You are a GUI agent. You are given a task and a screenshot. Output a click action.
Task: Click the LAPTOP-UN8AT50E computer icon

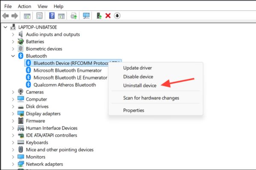(13, 27)
